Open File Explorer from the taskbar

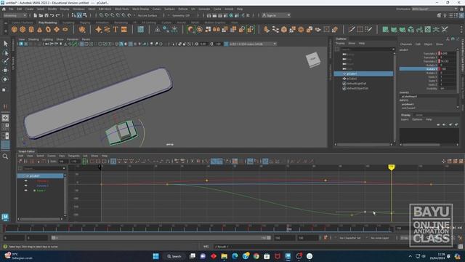pyautogui.click(x=225, y=256)
